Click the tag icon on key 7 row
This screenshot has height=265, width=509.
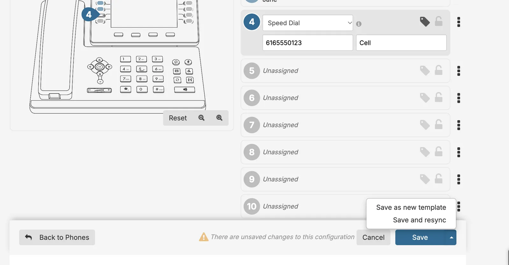pos(425,125)
